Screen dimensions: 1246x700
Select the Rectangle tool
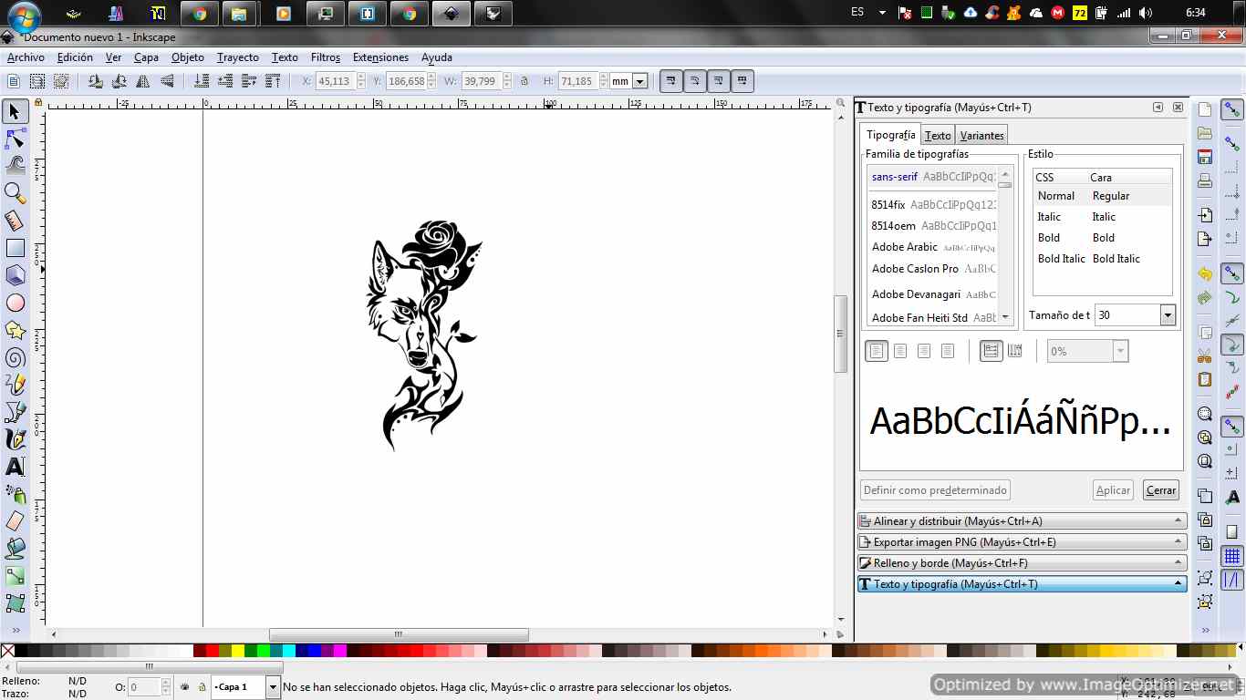15,248
